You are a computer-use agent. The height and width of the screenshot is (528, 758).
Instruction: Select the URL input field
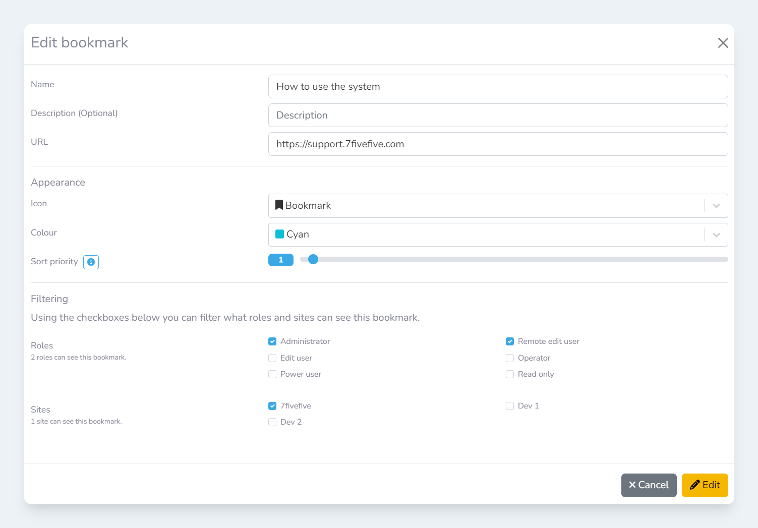[498, 144]
